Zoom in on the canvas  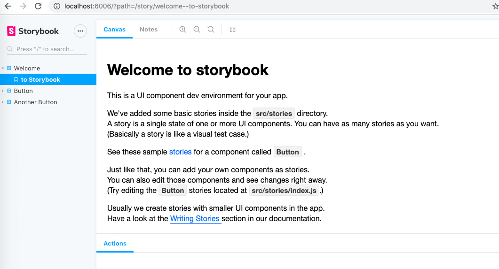click(x=182, y=29)
